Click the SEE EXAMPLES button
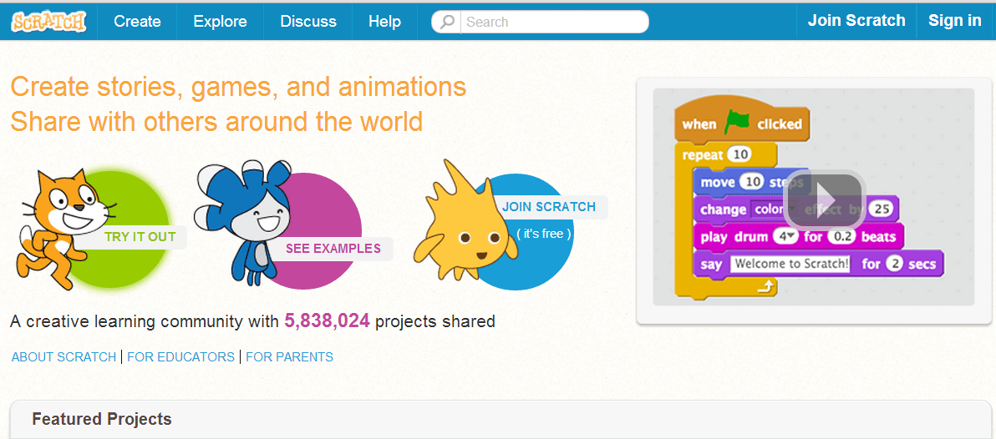Screen dimensions: 996x439 [333, 248]
